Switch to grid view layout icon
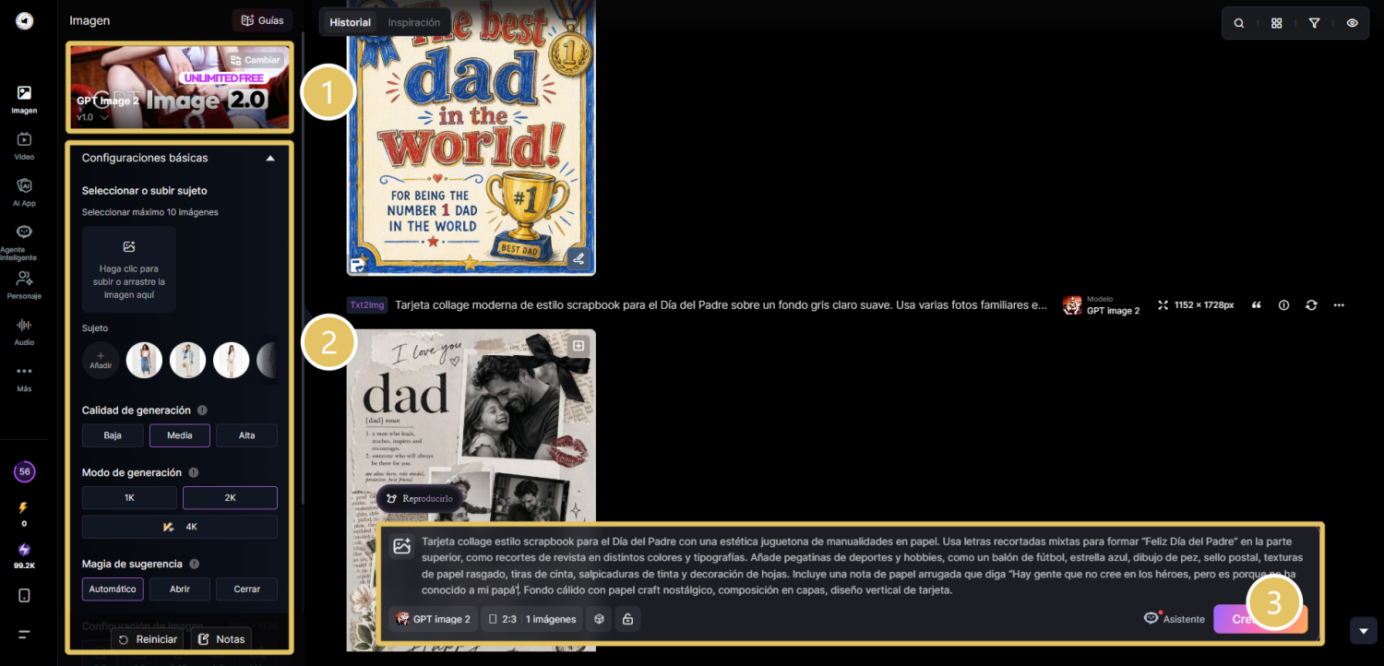This screenshot has height=666, width=1384. [x=1277, y=23]
